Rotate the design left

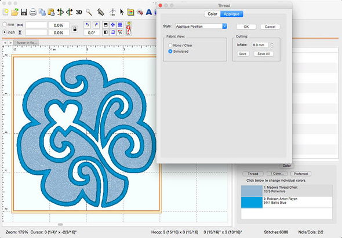88,25
